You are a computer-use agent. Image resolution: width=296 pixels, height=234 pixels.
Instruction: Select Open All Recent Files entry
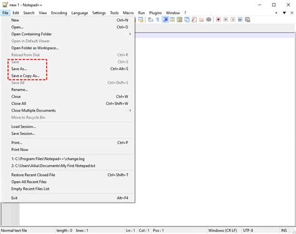[68, 182]
